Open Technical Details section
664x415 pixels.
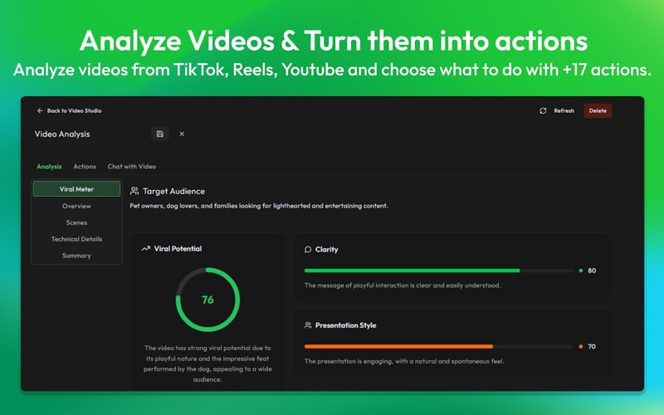76,239
